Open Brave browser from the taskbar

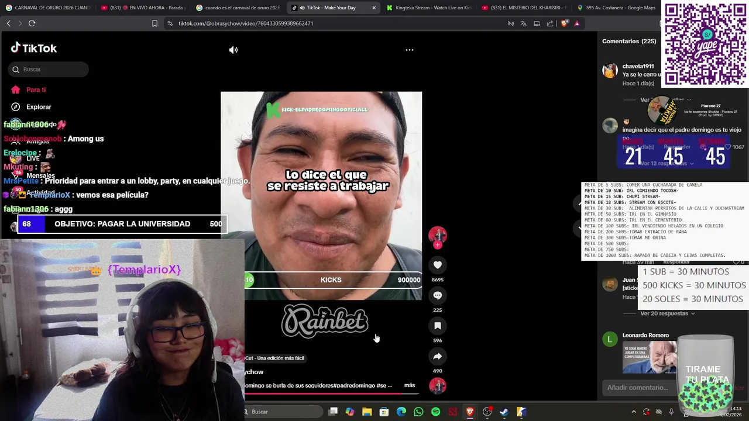pyautogui.click(x=470, y=412)
